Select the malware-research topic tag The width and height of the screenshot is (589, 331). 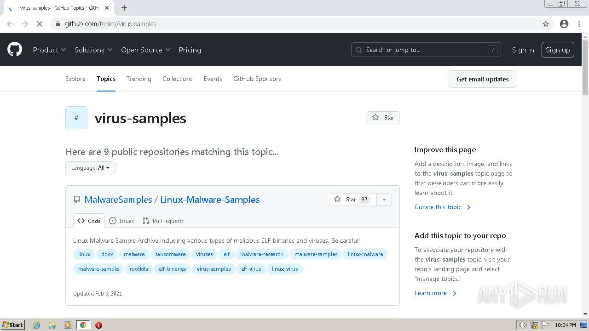[262, 254]
